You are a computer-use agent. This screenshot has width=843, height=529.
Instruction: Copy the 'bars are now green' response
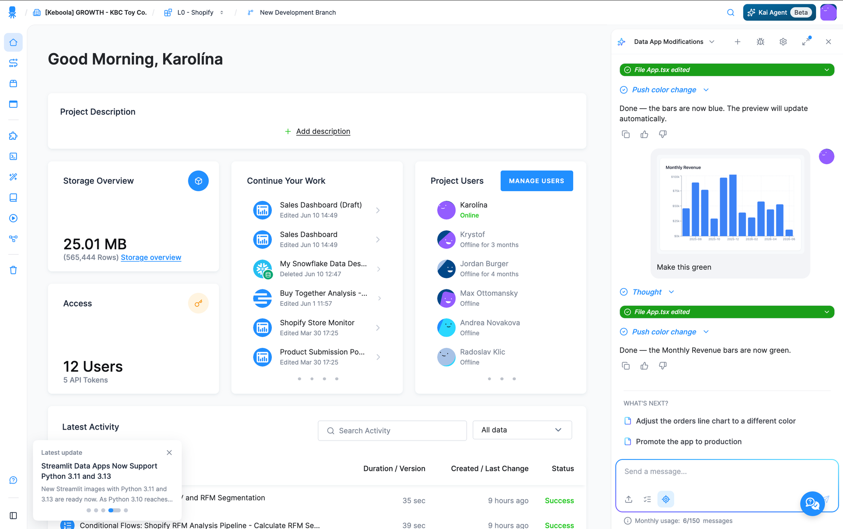point(626,366)
